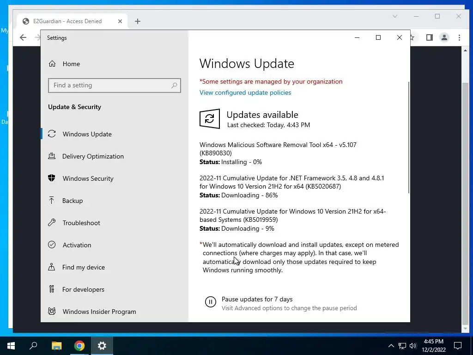473x355 pixels.
Task: Click the network tray icon
Action: [x=402, y=346]
